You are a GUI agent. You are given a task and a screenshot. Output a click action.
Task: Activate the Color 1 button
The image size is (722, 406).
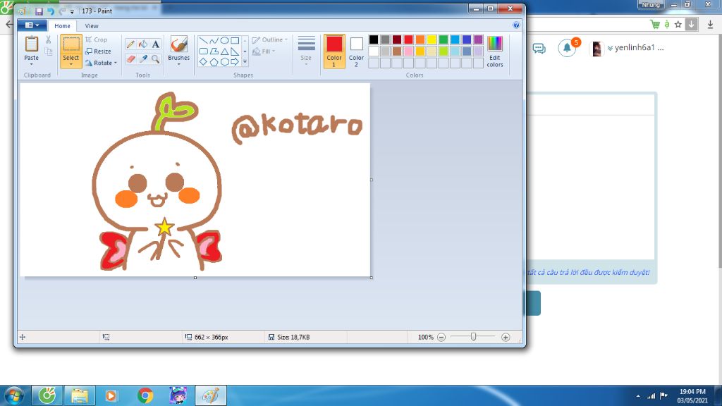coord(334,51)
